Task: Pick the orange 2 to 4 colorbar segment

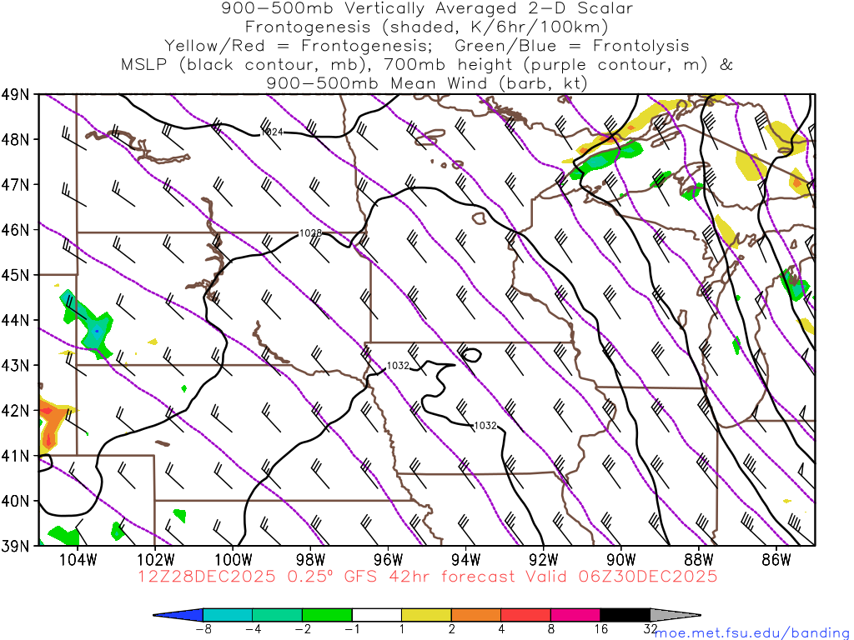Action: point(476,615)
